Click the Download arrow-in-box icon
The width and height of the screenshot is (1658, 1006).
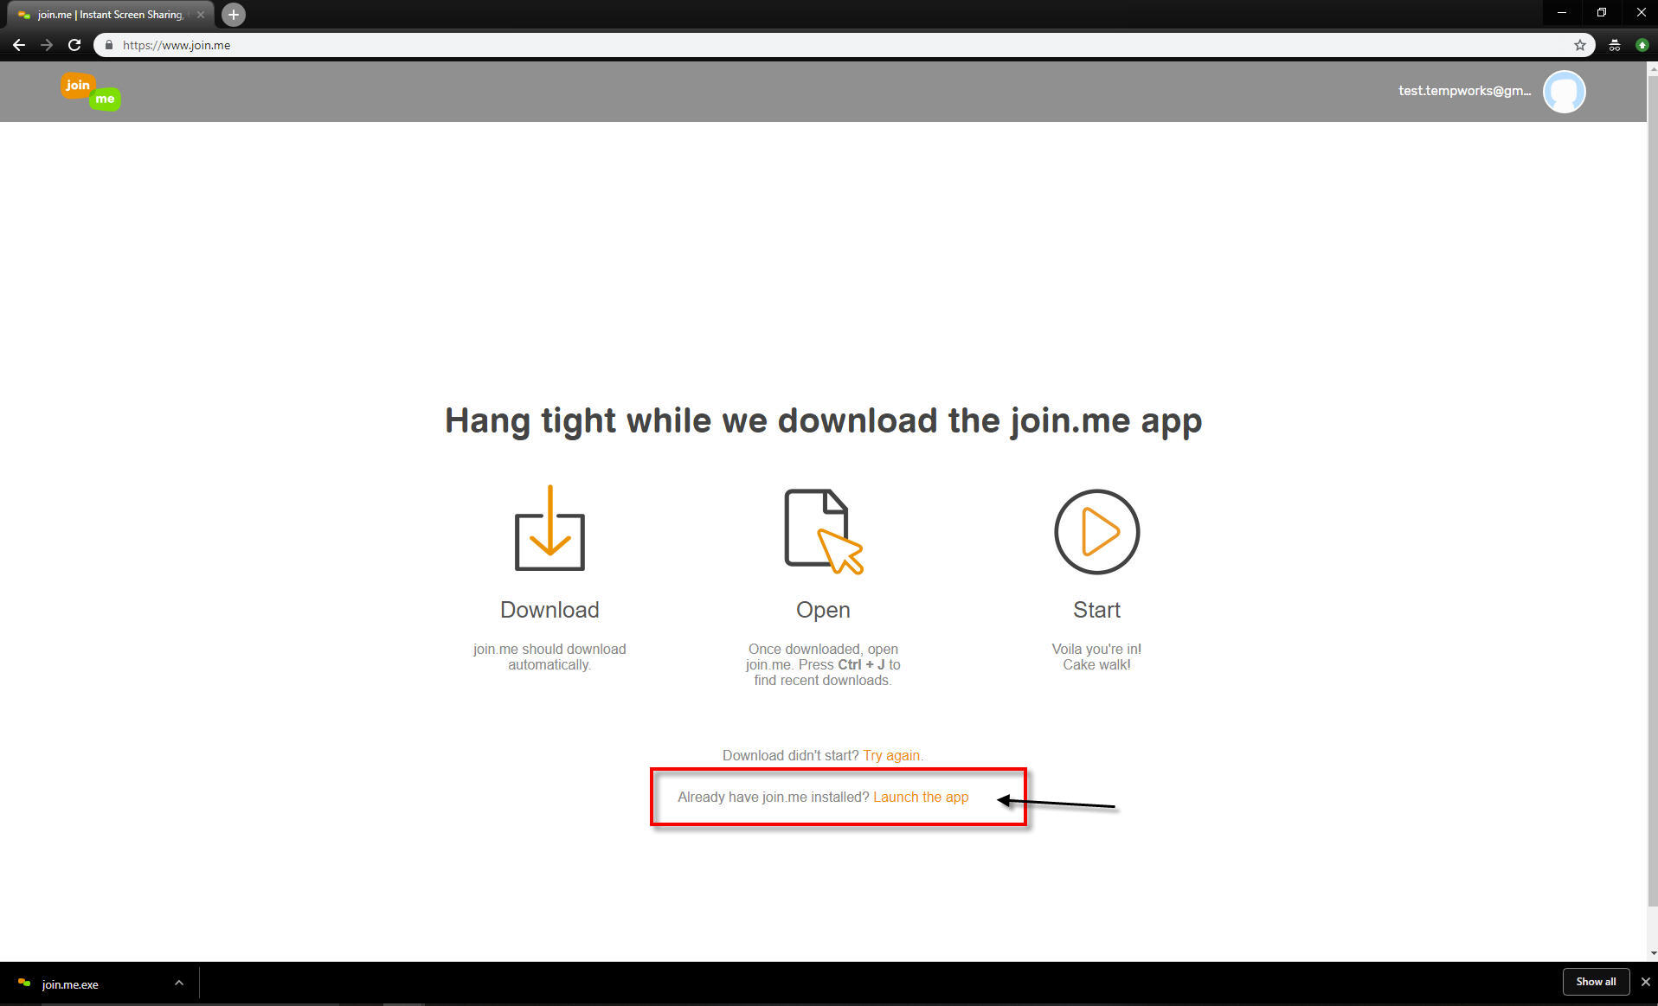pyautogui.click(x=549, y=528)
